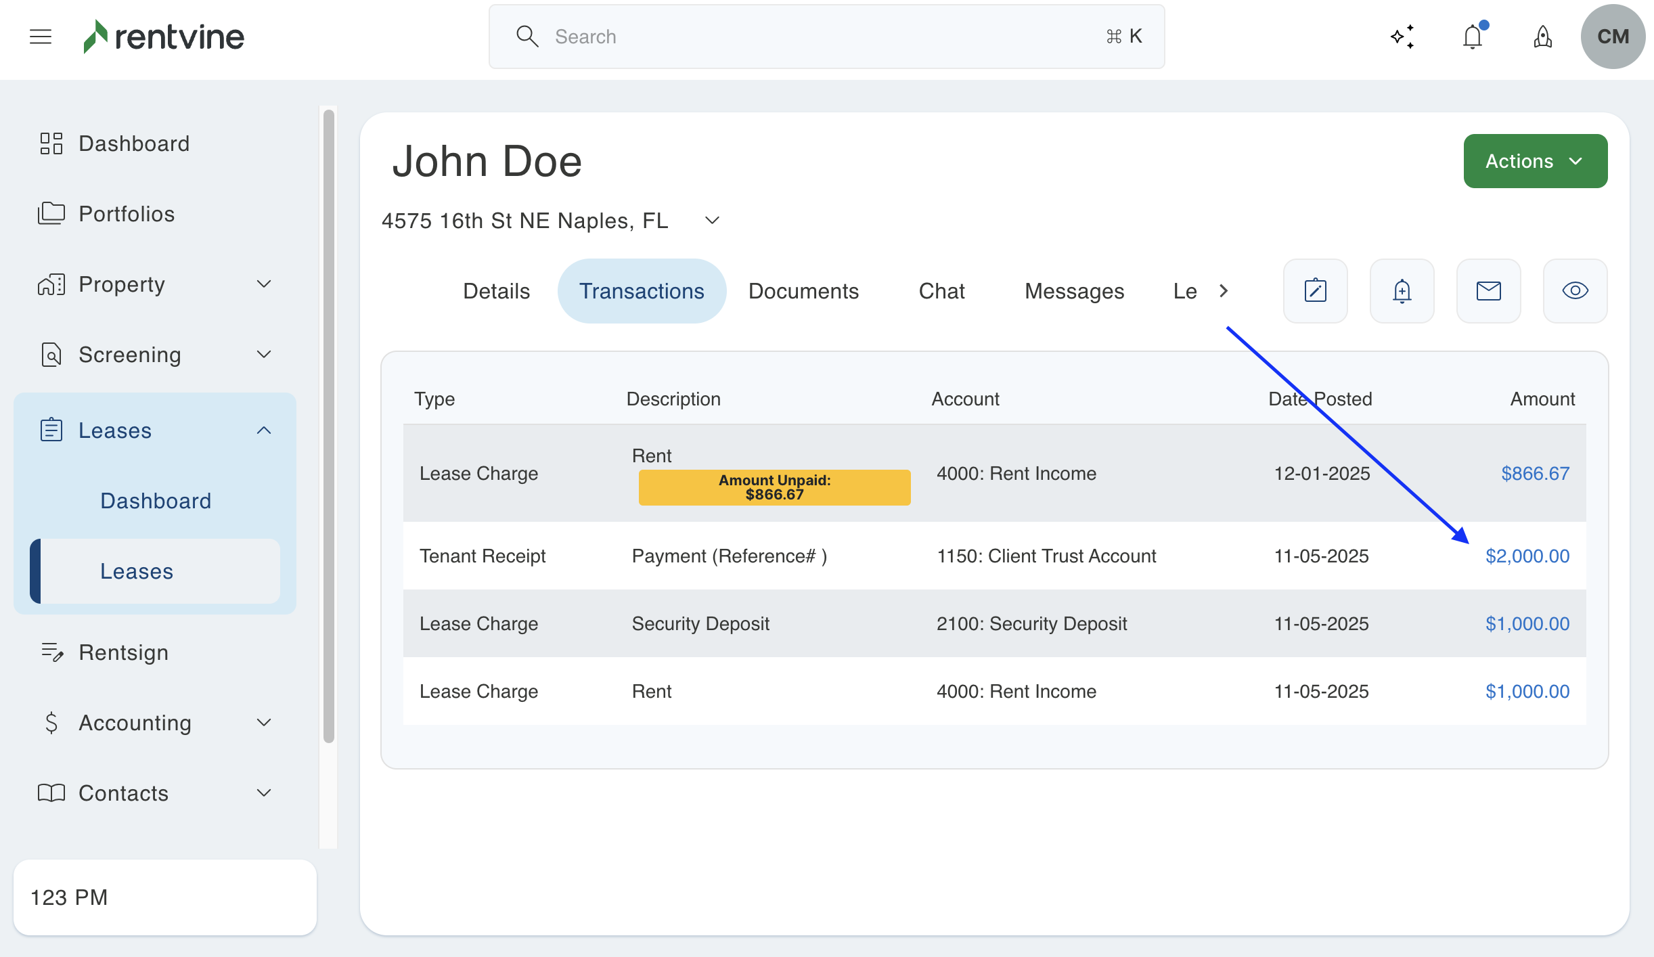
Task: Collapse the Leases sidebar section
Action: [264, 430]
